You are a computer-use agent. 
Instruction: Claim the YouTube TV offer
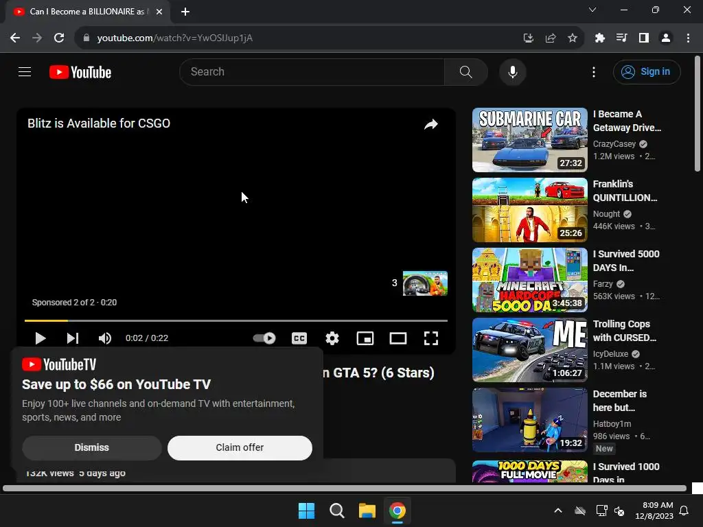tap(240, 447)
